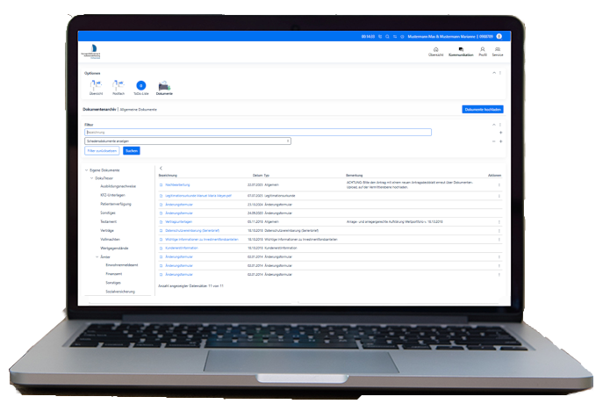Select Testament folder in tree
This screenshot has height=404, width=603.
click(109, 221)
